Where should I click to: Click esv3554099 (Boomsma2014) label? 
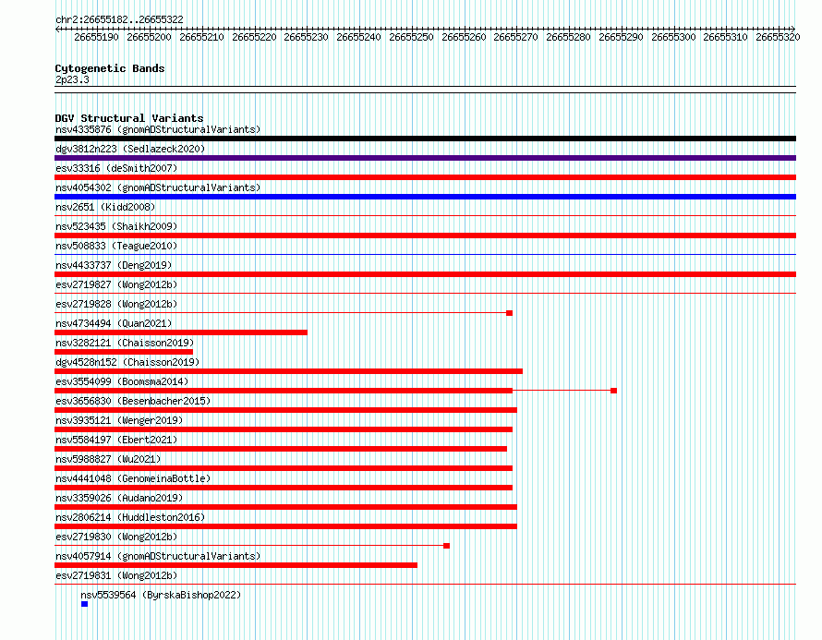point(122,381)
